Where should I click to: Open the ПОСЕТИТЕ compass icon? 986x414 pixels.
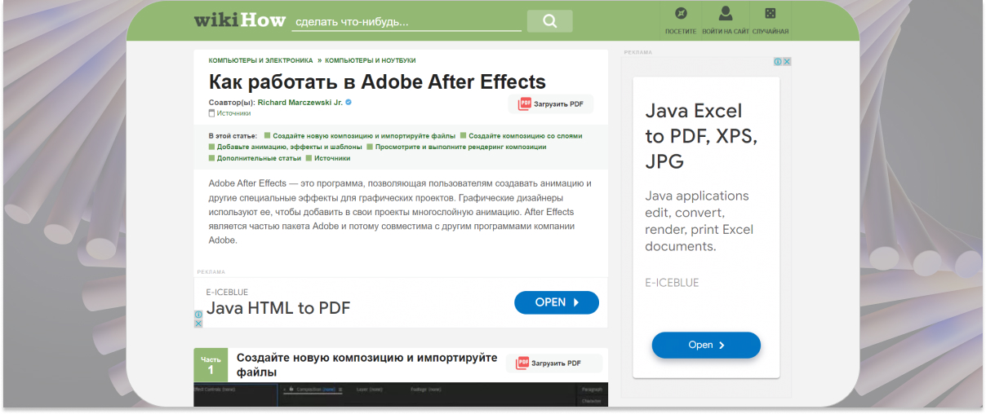(x=681, y=14)
